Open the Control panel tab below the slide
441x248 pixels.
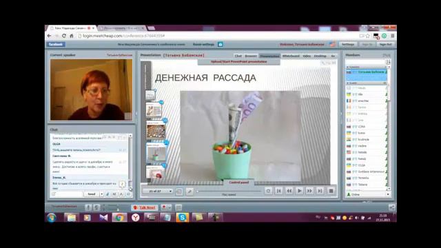(239, 183)
